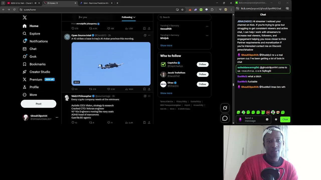Pick the red angry emote in Kick chat
The width and height of the screenshot is (321, 180).
point(268,112)
